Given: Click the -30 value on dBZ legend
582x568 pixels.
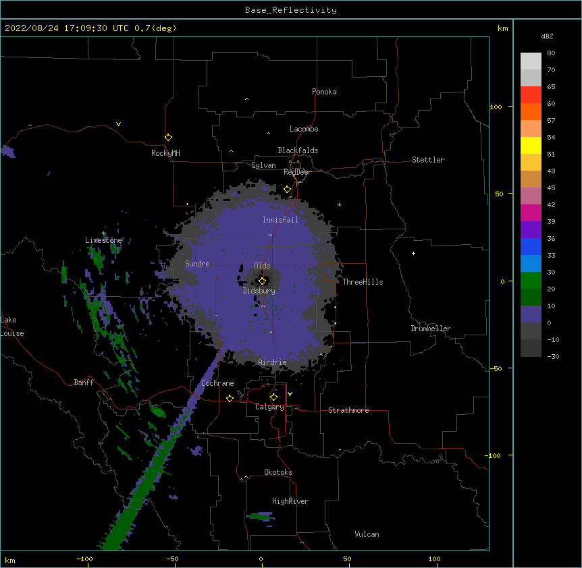Looking at the screenshot, I should point(553,356).
